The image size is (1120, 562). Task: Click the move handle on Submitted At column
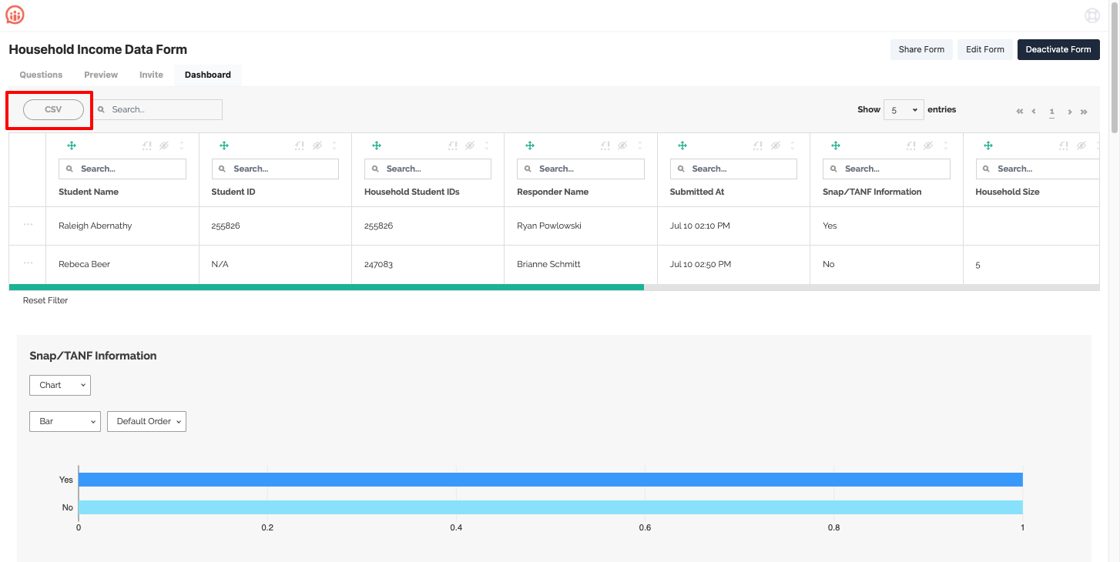(682, 146)
